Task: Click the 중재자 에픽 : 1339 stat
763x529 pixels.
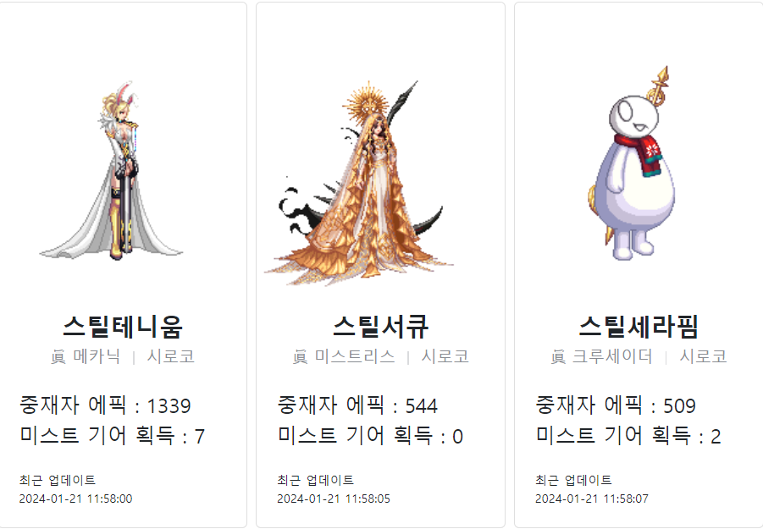Action: click(105, 405)
